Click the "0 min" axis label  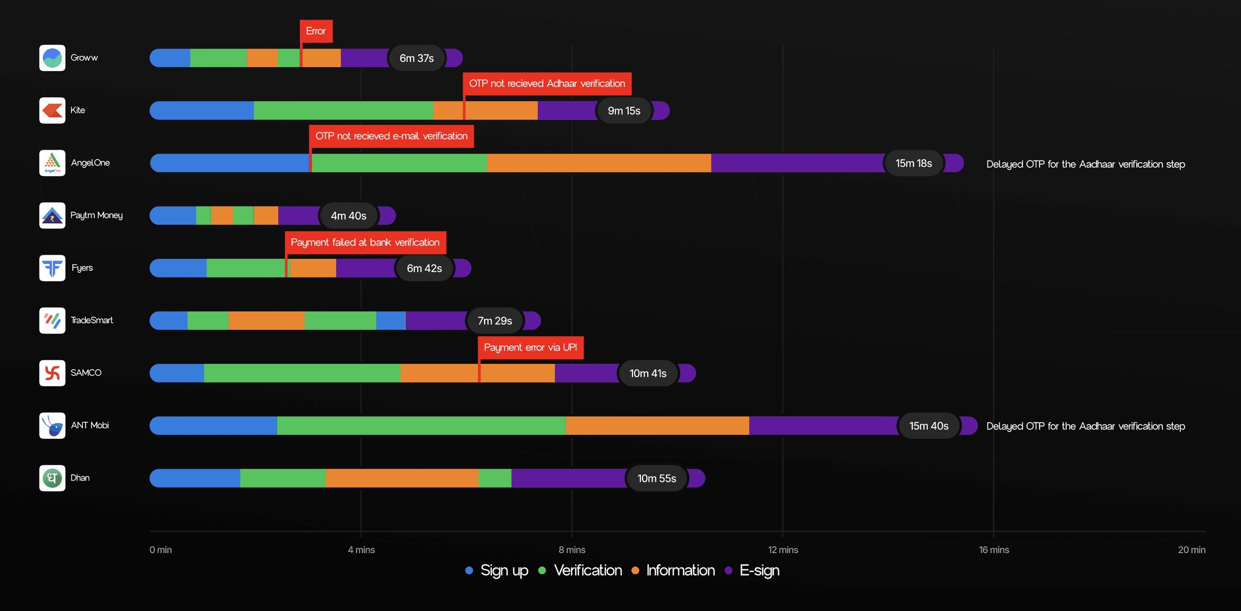point(161,550)
